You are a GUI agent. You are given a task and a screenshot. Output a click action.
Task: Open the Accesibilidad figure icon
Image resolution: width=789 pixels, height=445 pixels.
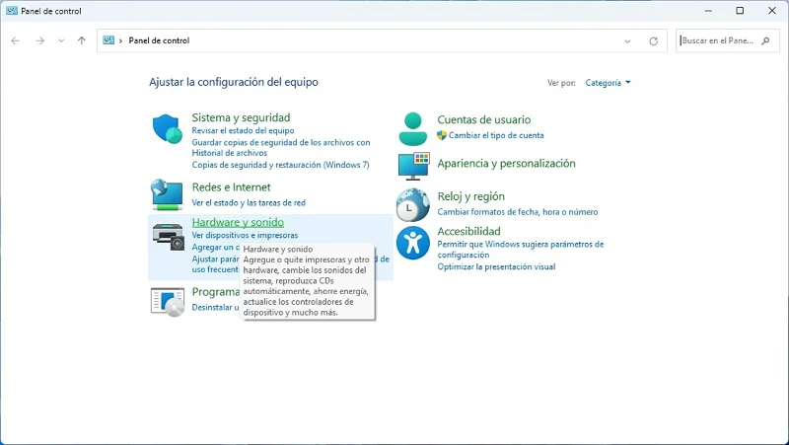tap(413, 243)
